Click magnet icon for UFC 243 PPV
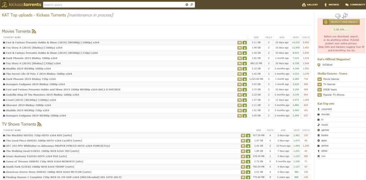Screen dimensions: 366x180 click(x=243, y=146)
